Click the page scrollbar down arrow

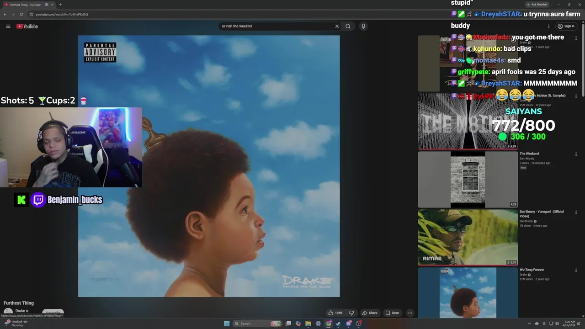(x=583, y=316)
